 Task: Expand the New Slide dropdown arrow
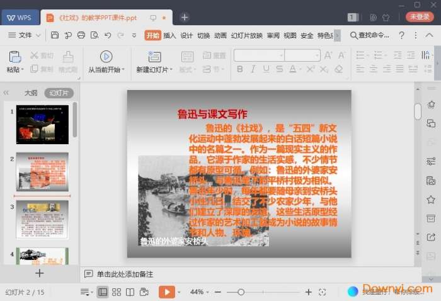click(171, 69)
